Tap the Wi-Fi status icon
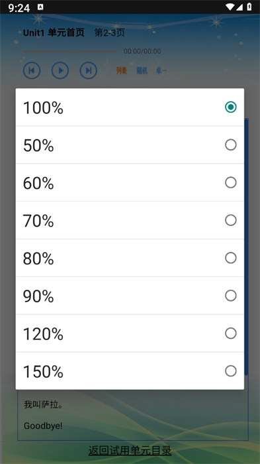 (230, 7)
